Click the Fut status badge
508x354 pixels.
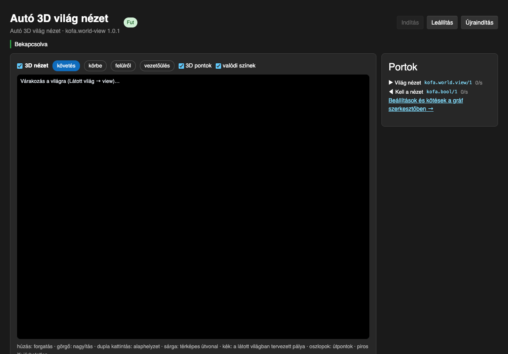[x=130, y=22]
